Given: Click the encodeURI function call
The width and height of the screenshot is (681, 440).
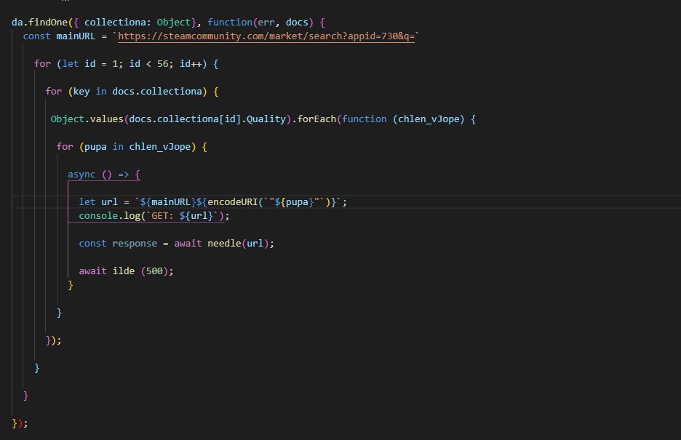Looking at the screenshot, I should pos(233,201).
